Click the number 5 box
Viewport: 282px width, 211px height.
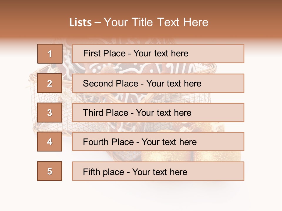click(x=50, y=171)
